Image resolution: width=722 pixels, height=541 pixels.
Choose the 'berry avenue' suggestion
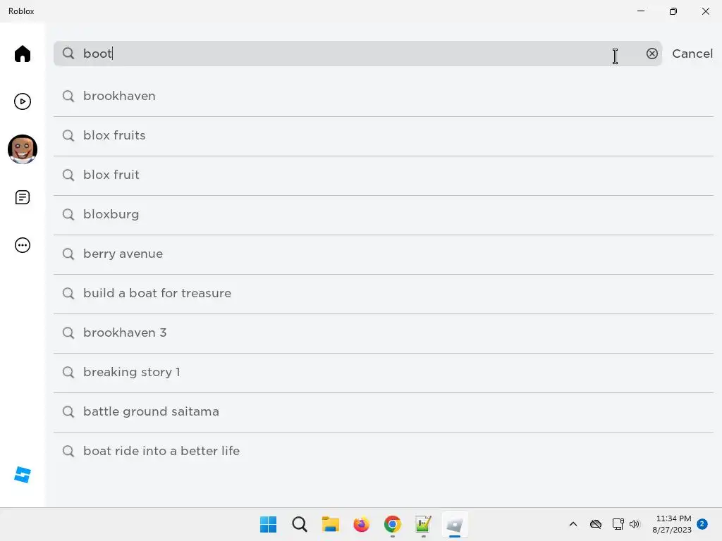383,254
